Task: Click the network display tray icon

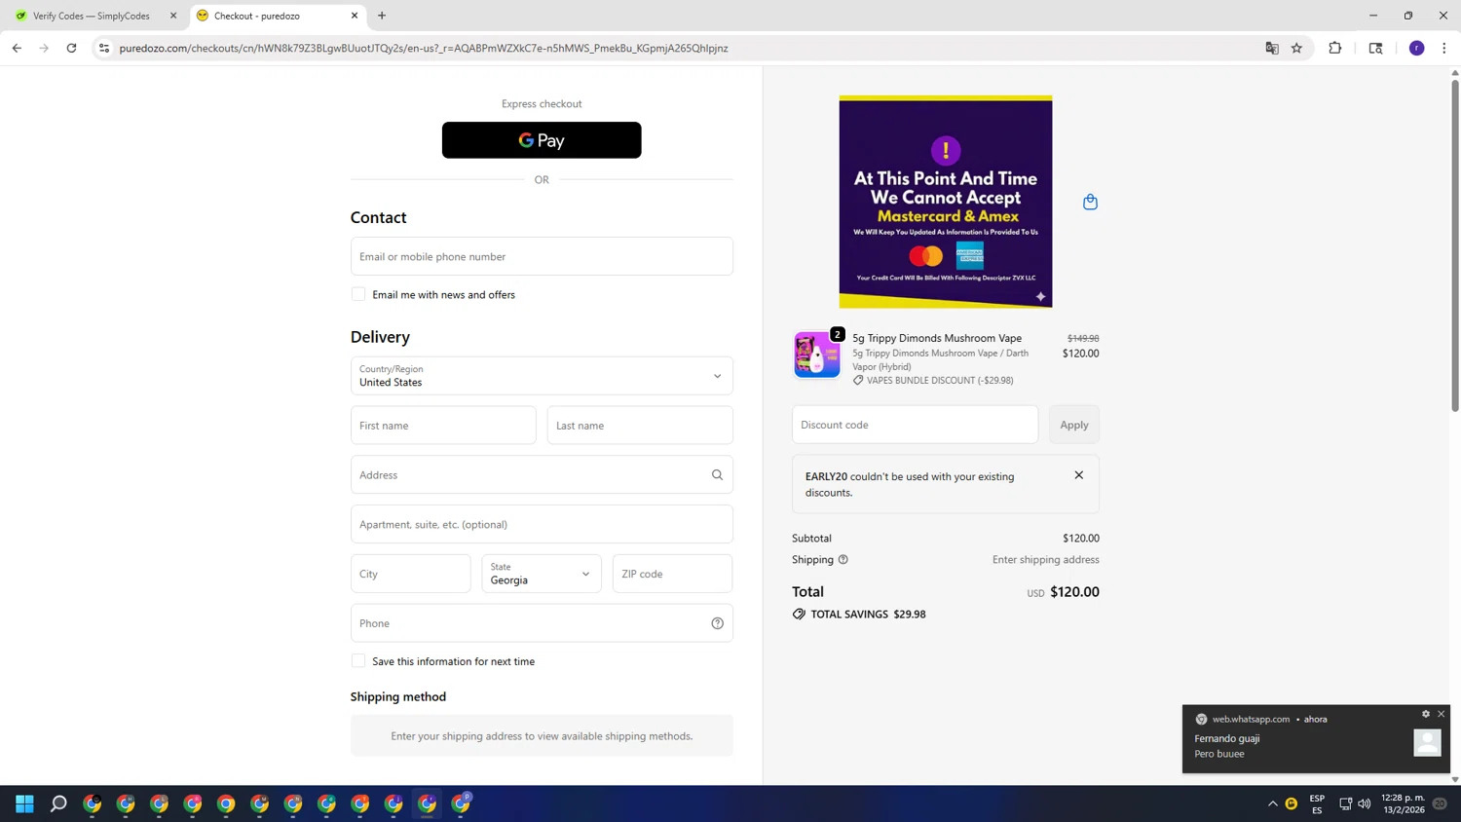Action: (1346, 803)
